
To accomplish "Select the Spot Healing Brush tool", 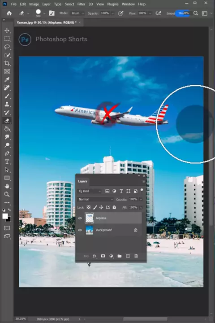I will [x=7, y=88].
